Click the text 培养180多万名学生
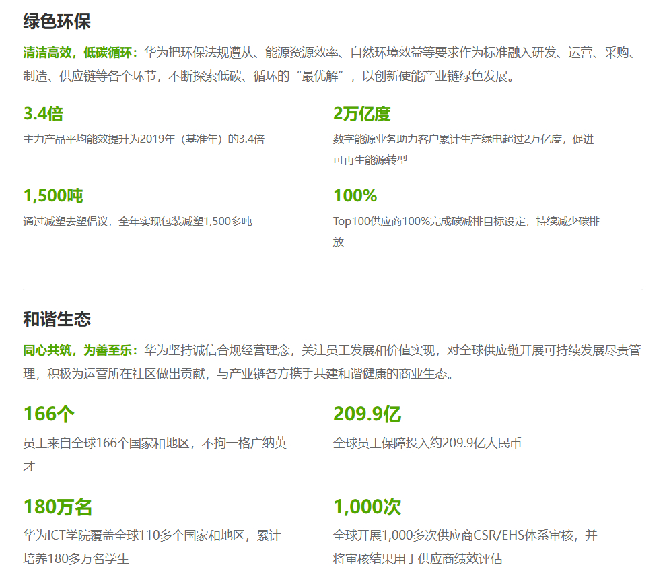 [x=76, y=559]
